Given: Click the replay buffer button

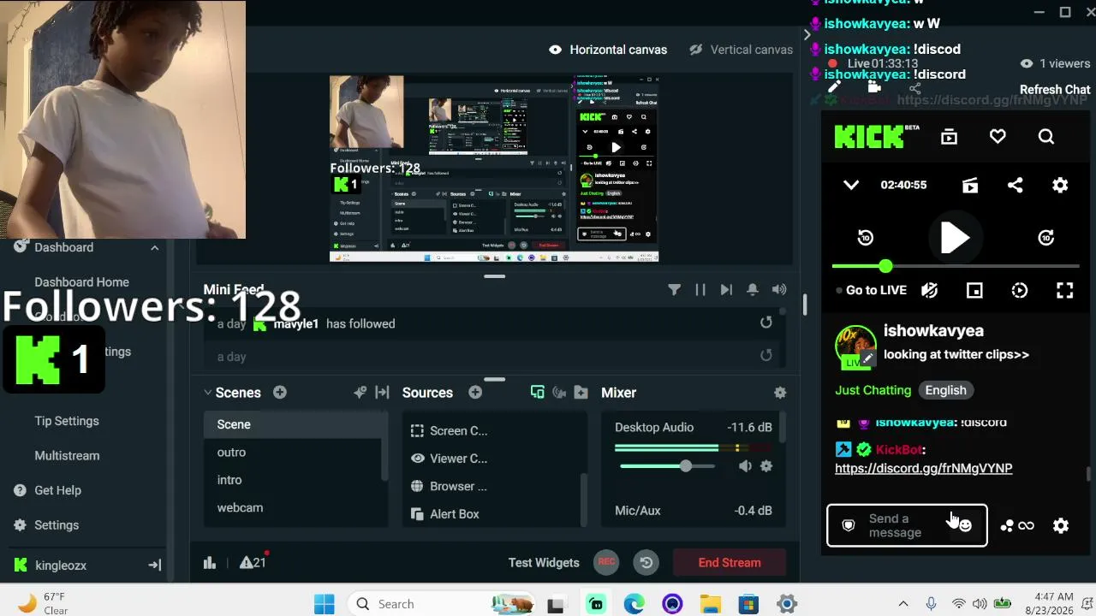Looking at the screenshot, I should (x=646, y=562).
